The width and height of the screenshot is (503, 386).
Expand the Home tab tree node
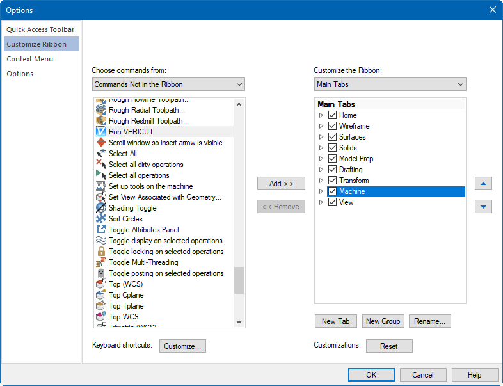[x=321, y=115]
